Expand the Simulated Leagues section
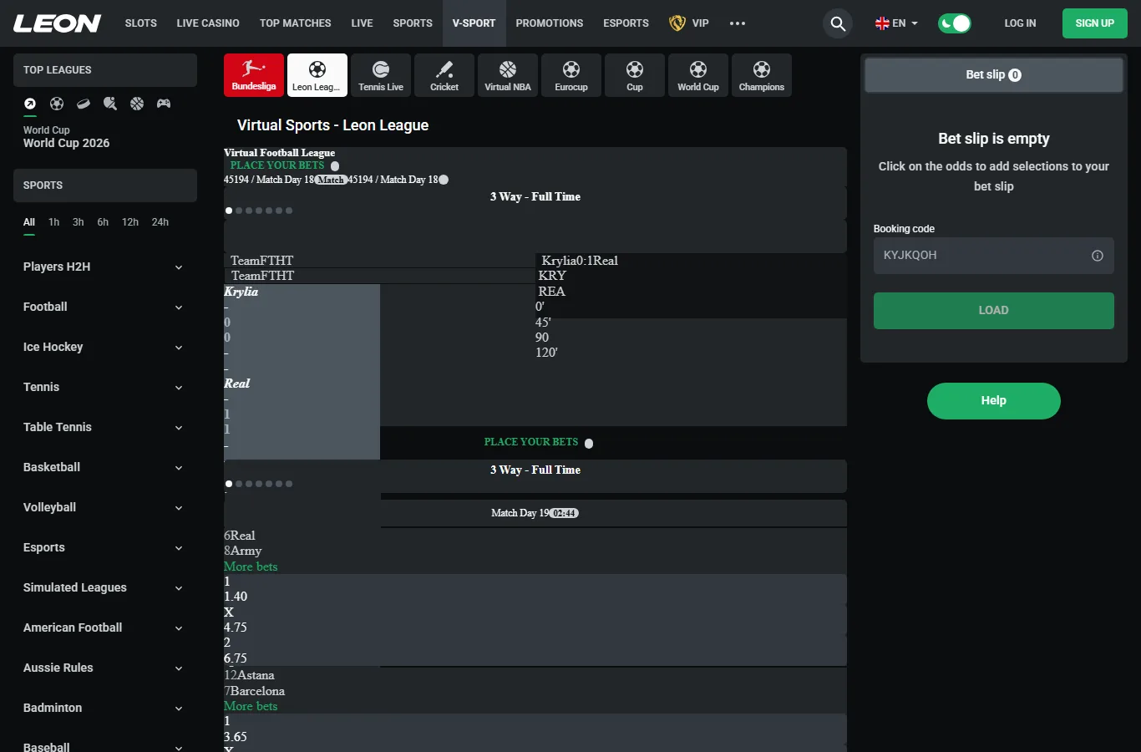This screenshot has width=1141, height=752. pyautogui.click(x=105, y=587)
